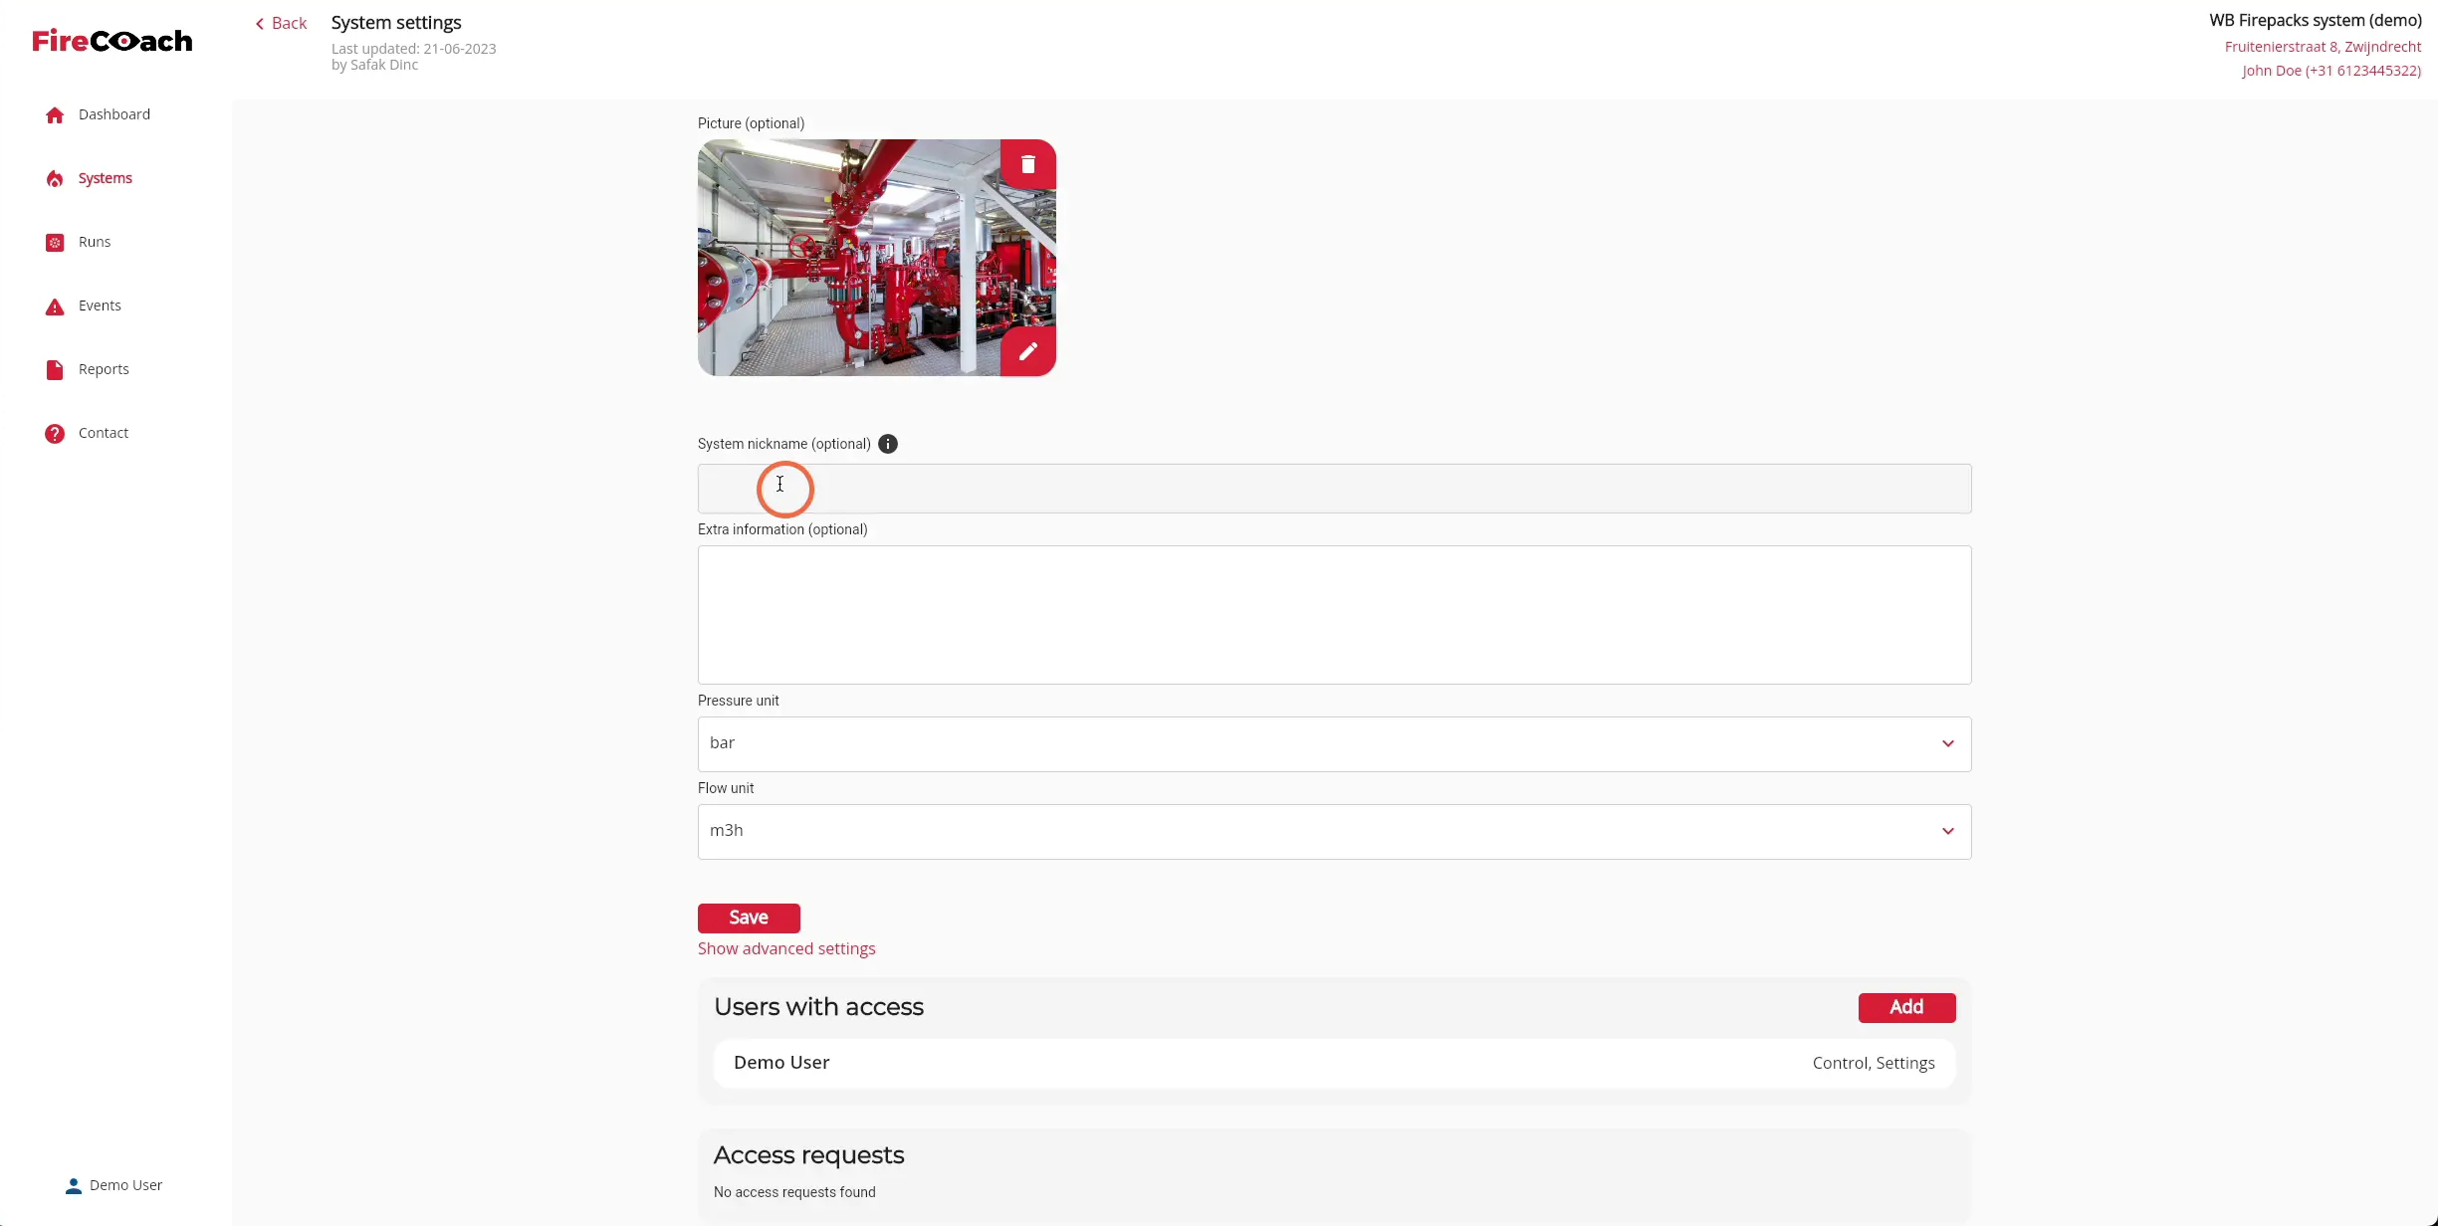Open Systems in the sidebar
The image size is (2438, 1226).
click(106, 178)
